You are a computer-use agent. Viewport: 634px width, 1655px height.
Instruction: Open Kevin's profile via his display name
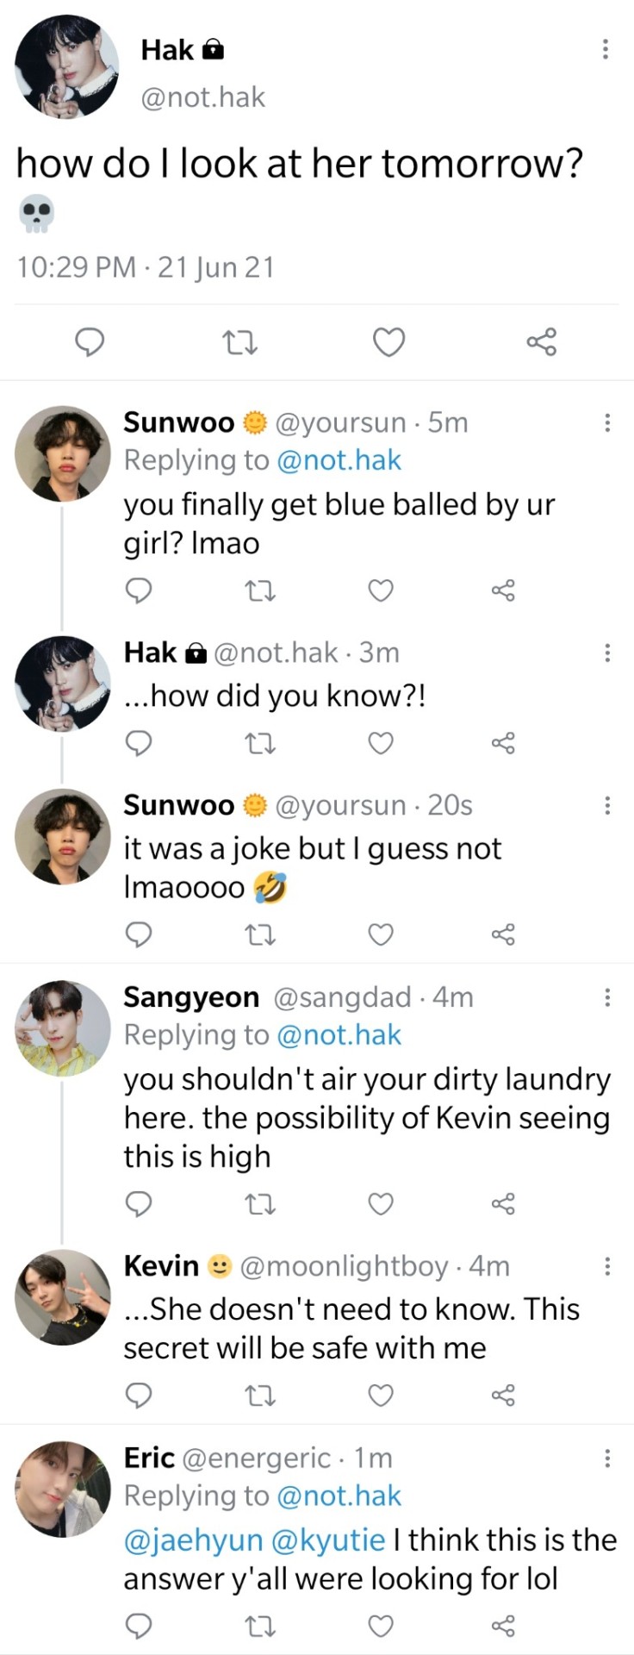click(x=161, y=1265)
